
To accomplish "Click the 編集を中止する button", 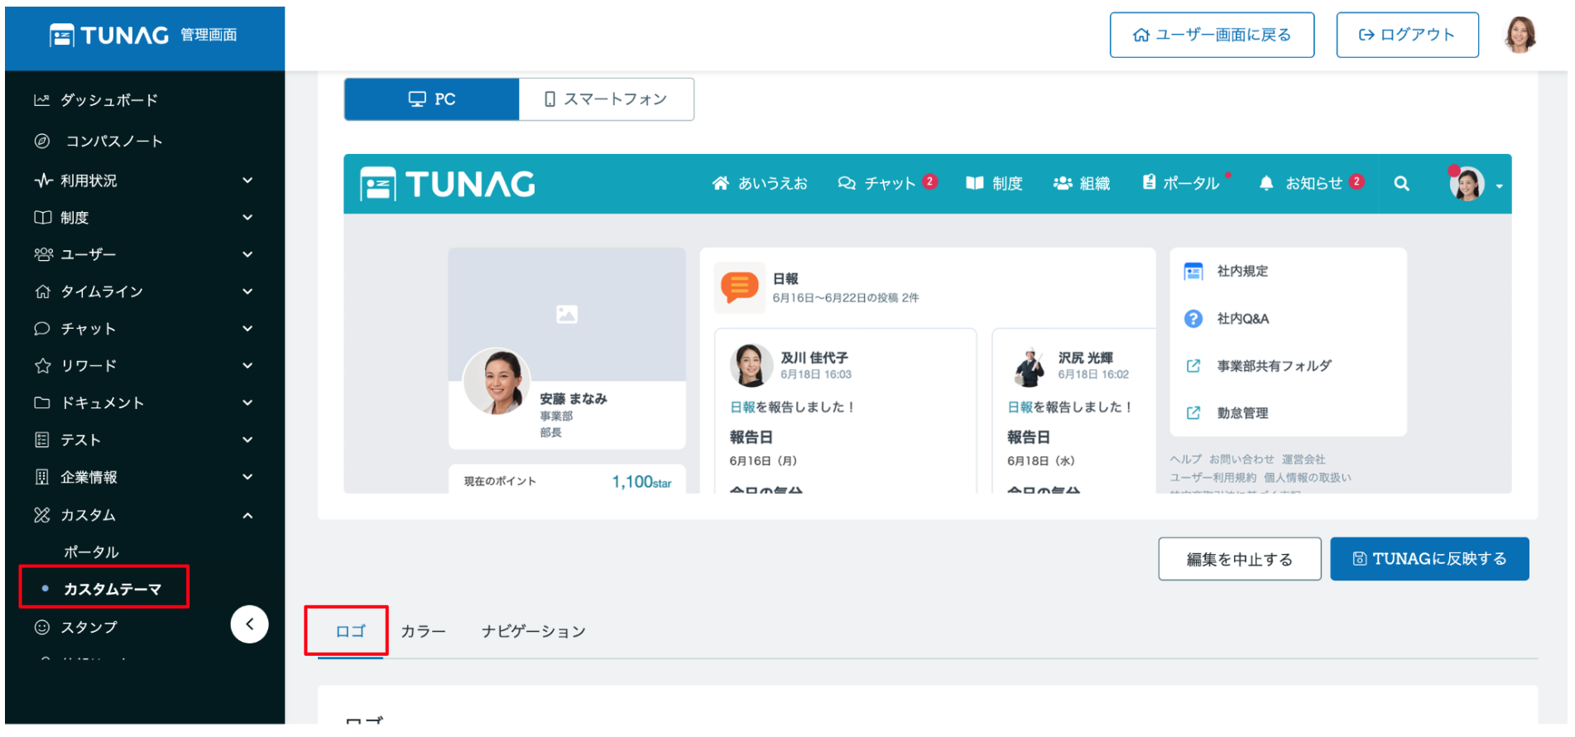I will coord(1239,560).
